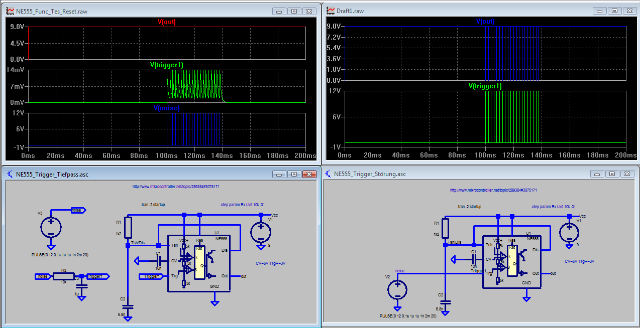Close the NE555_Func_Tes_Reset.raw window
The height and width of the screenshot is (328, 640).
(x=310, y=11)
